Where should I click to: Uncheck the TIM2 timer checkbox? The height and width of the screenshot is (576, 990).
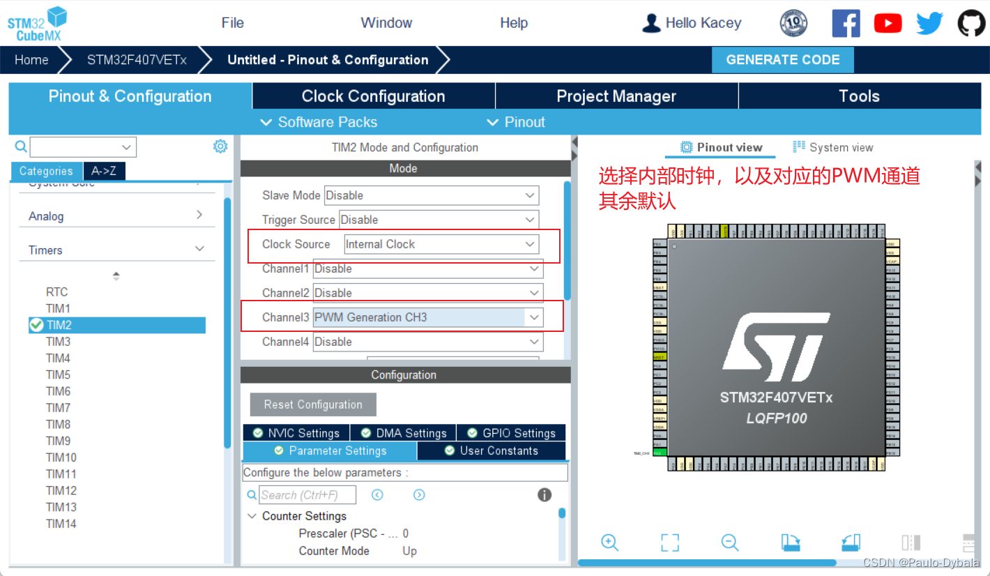click(x=36, y=324)
